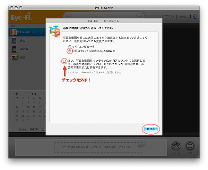Select day 29 in the calendar

click(x=17, y=120)
